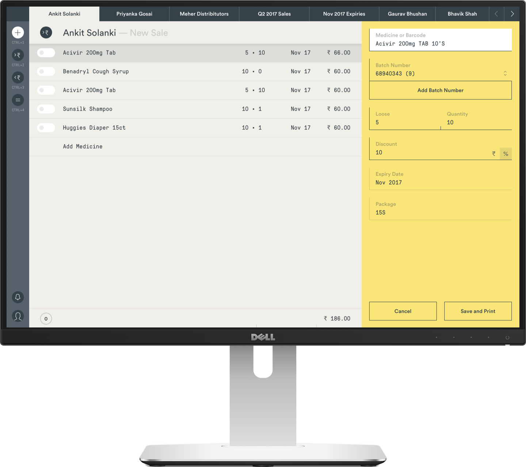
Task: Click the Loose field
Action: click(x=405, y=119)
